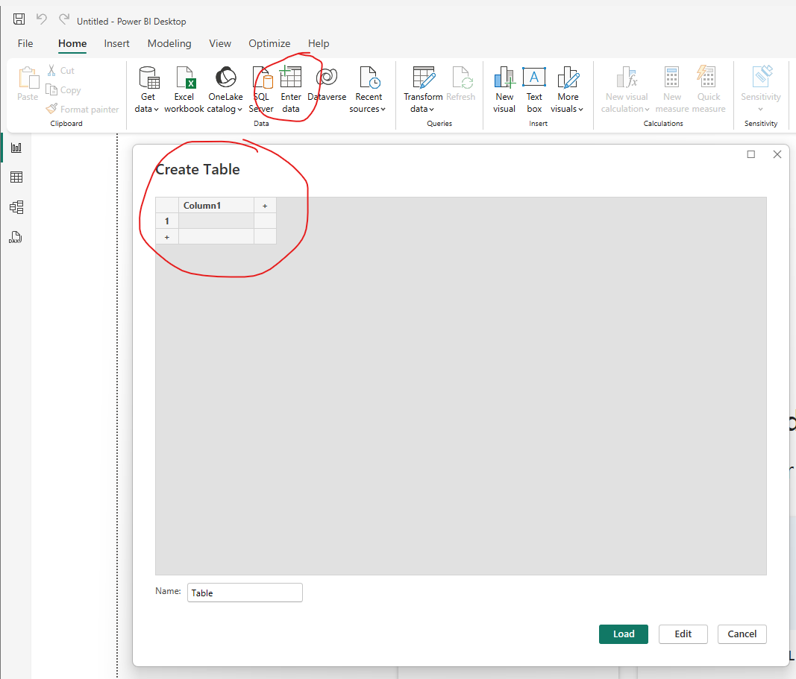Click the Excel workbook icon
Viewport: 796px width, 679px height.
click(184, 79)
